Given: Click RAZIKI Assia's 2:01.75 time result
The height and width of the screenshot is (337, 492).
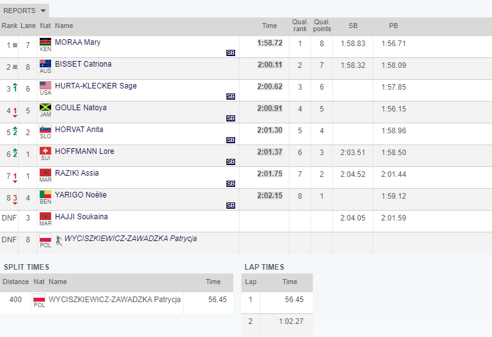Looking at the screenshot, I should 269,173.
